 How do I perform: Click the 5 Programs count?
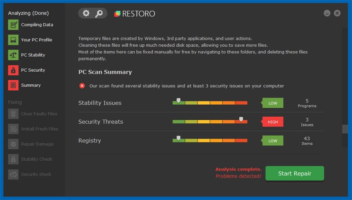coord(307,103)
